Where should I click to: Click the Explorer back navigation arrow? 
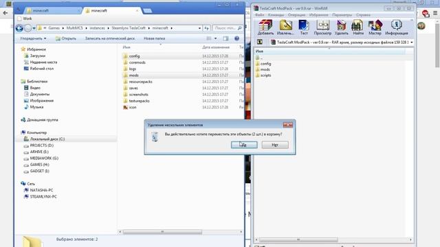tap(19, 28)
